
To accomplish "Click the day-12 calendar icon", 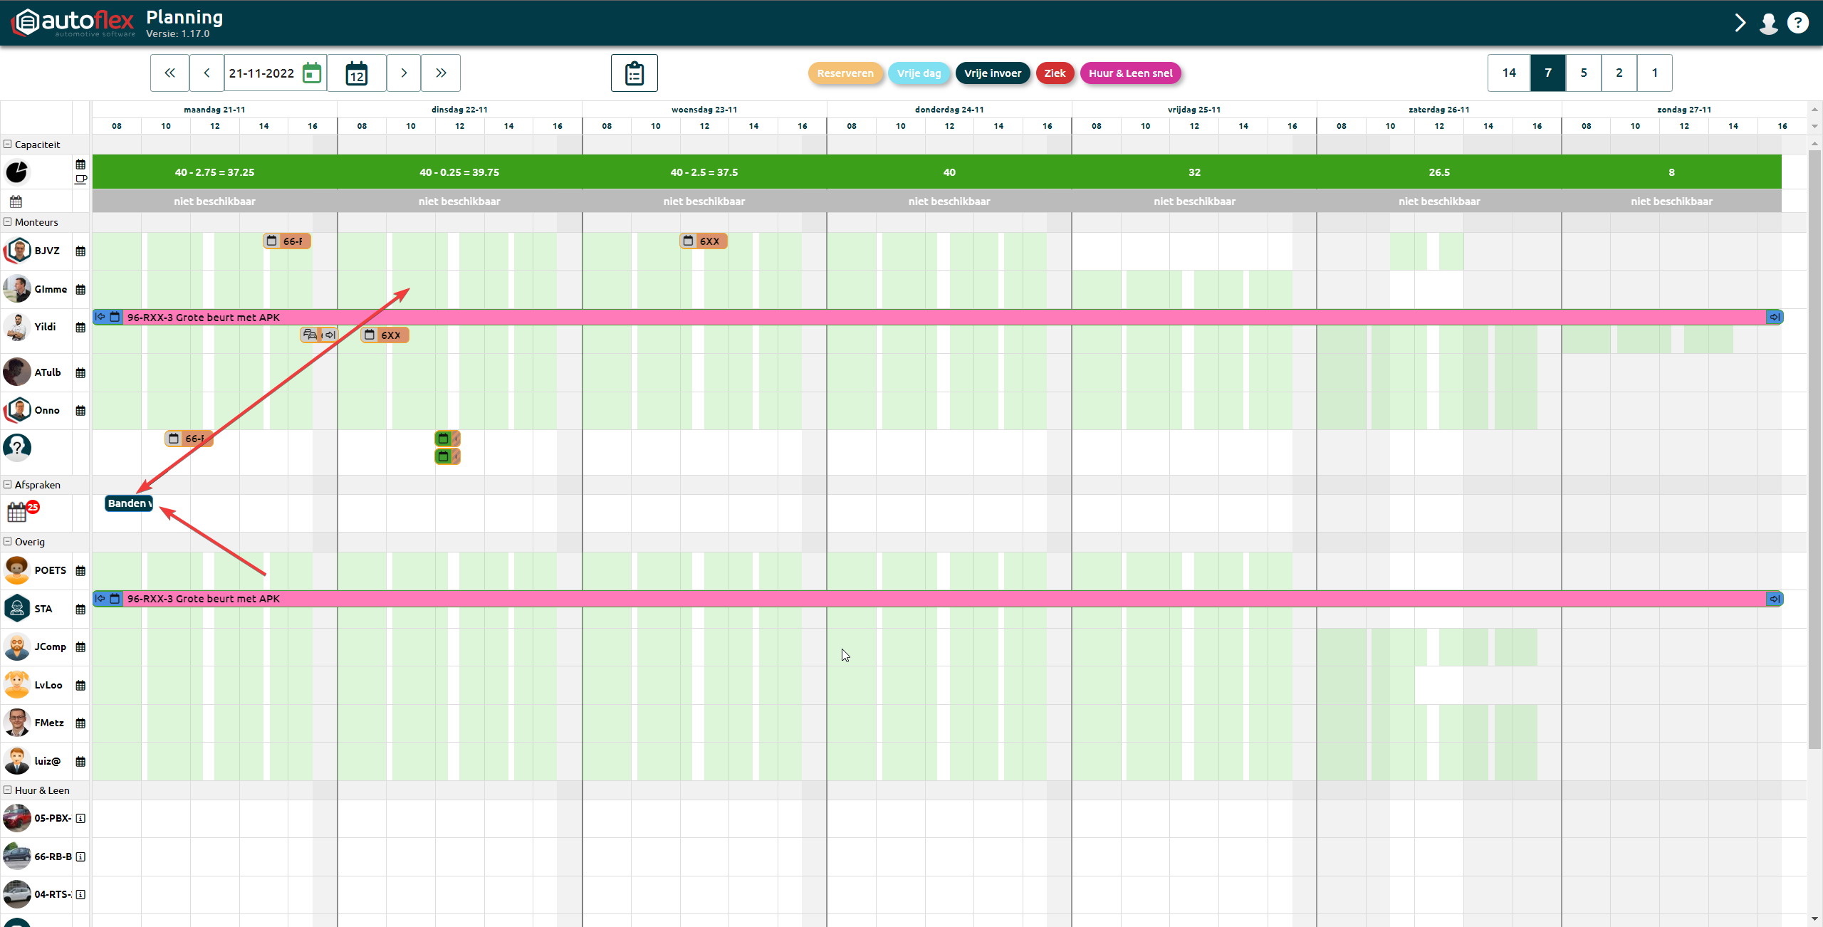I will pos(357,73).
